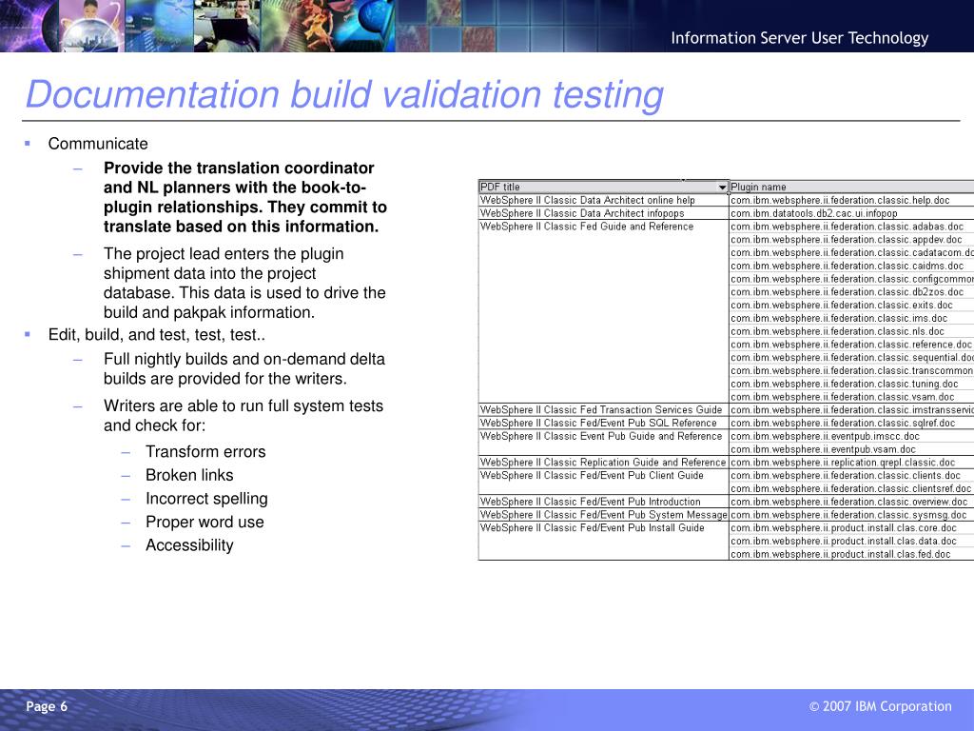Select plugin cell ending 'classic.clients.doc'
This screenshot has height=731, width=974.
(851, 476)
